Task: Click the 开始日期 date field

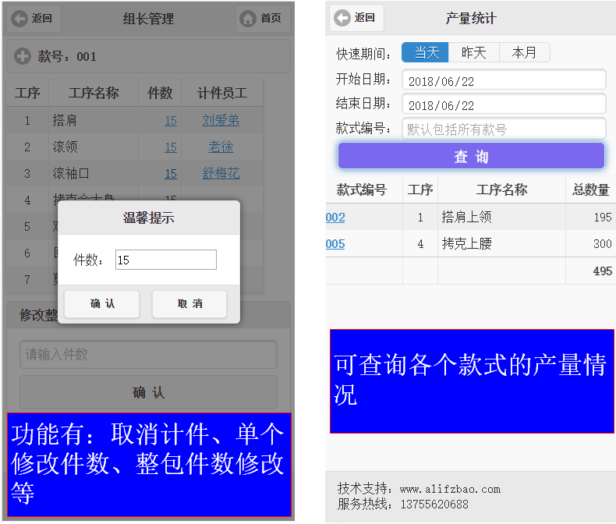Action: click(504, 80)
